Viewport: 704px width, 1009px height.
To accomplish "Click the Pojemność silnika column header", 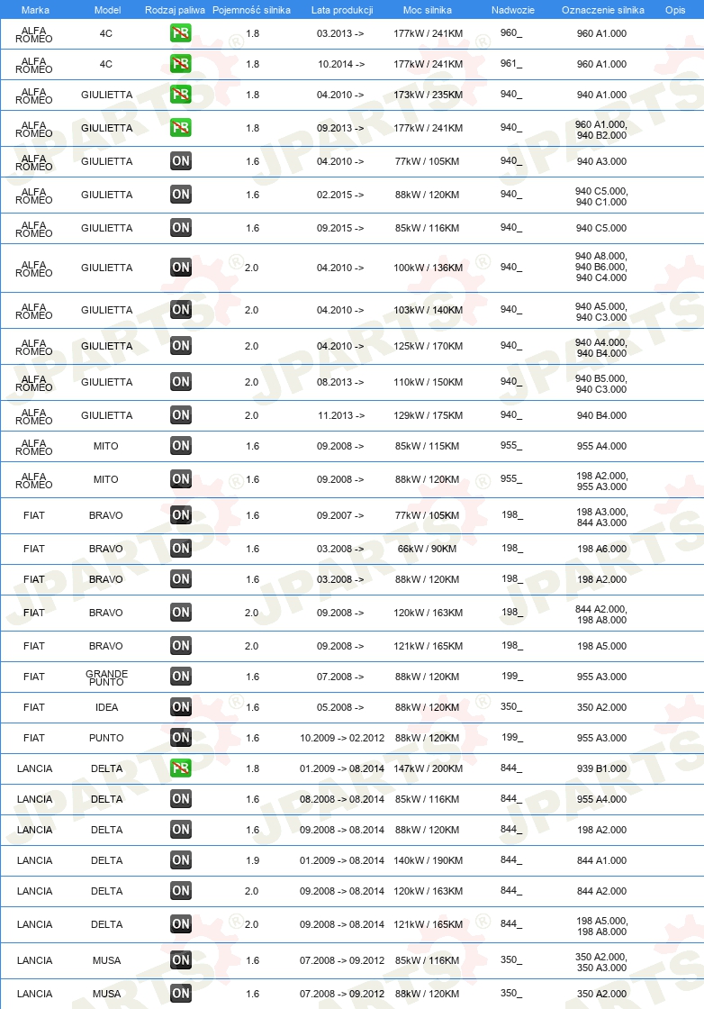I will (x=251, y=10).
